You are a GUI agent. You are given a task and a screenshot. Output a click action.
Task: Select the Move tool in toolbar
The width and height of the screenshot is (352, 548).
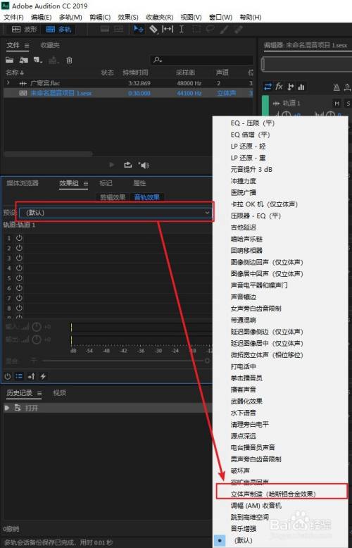tap(139, 29)
